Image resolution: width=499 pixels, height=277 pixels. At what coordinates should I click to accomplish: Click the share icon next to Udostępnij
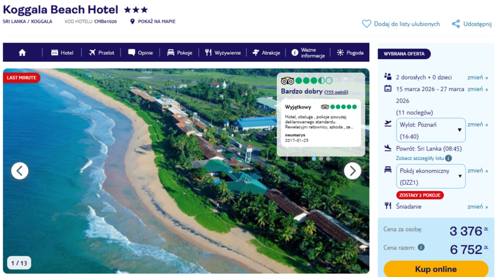coord(456,24)
